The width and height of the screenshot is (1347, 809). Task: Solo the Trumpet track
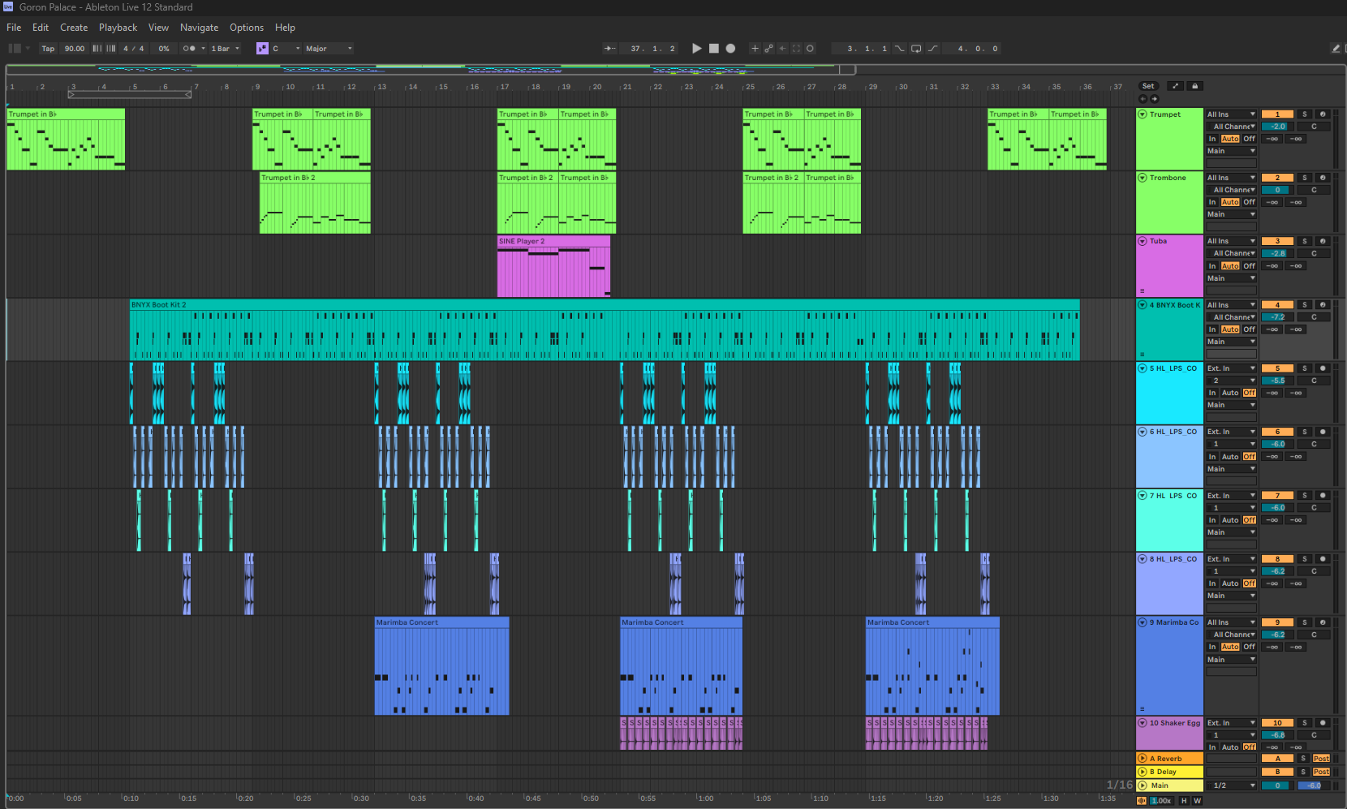[x=1304, y=114]
